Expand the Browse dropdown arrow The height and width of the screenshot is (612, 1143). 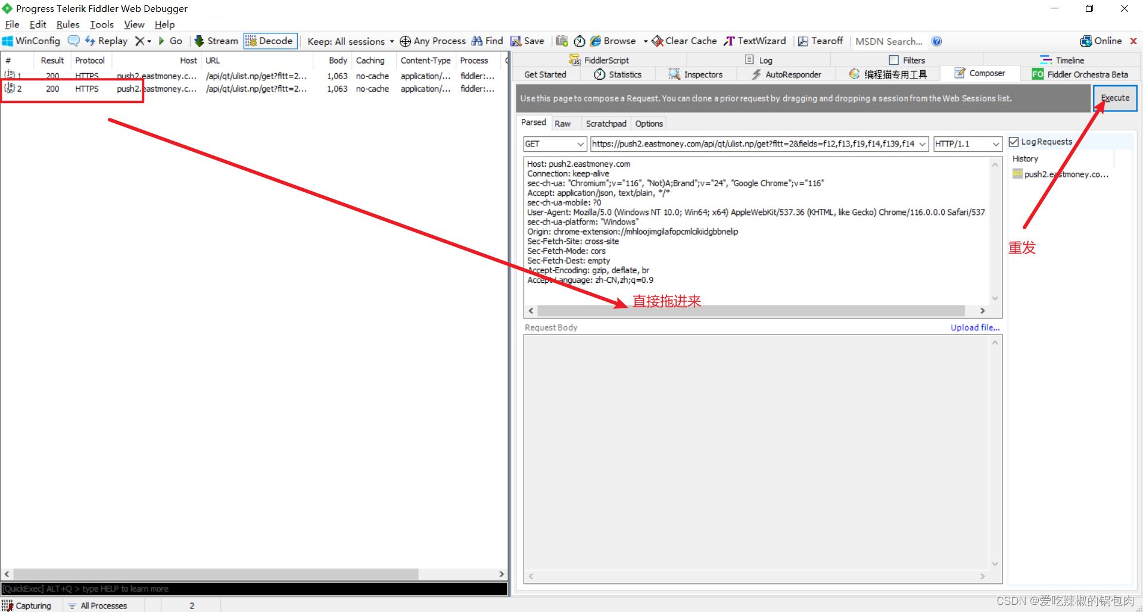point(646,41)
